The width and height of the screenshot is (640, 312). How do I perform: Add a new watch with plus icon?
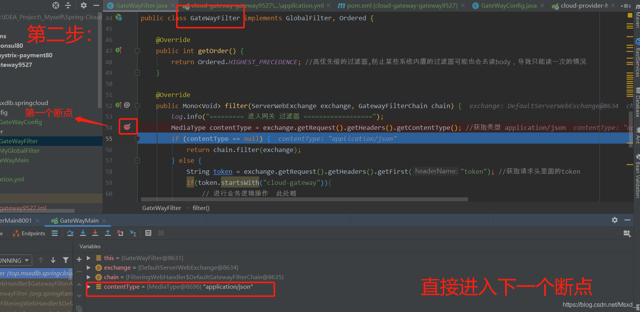79,259
